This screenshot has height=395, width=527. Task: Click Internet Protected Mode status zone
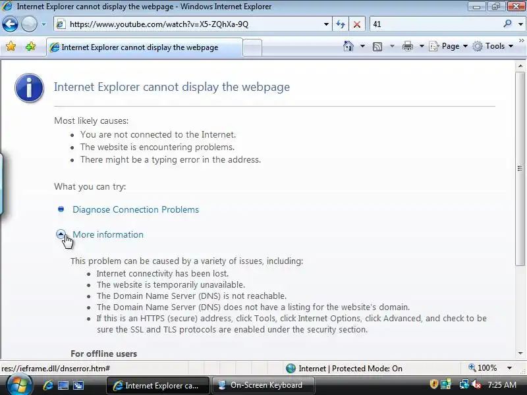(x=344, y=369)
